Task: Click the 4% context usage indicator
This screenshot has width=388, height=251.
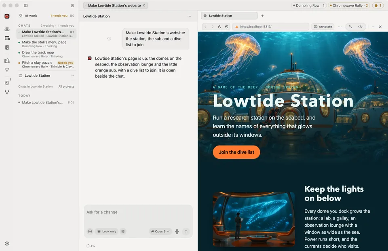Action: (91, 246)
